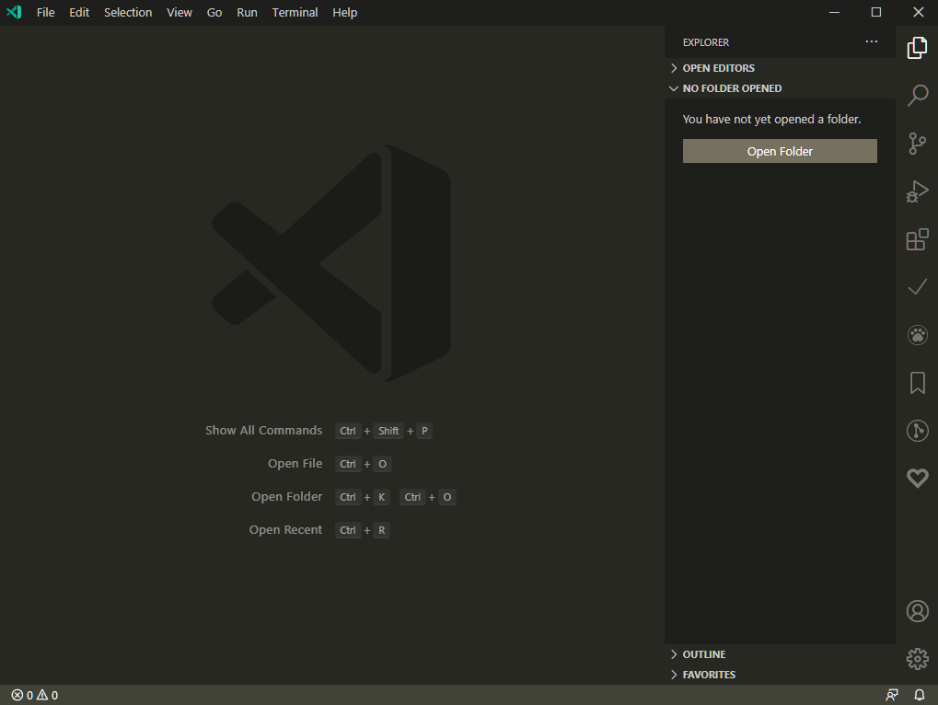Image resolution: width=938 pixels, height=705 pixels.
Task: Select the paw extension icon
Action: (916, 335)
